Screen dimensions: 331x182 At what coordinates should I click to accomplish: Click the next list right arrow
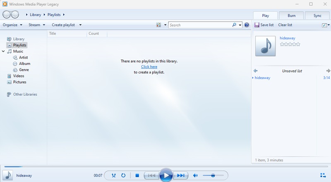(328, 71)
